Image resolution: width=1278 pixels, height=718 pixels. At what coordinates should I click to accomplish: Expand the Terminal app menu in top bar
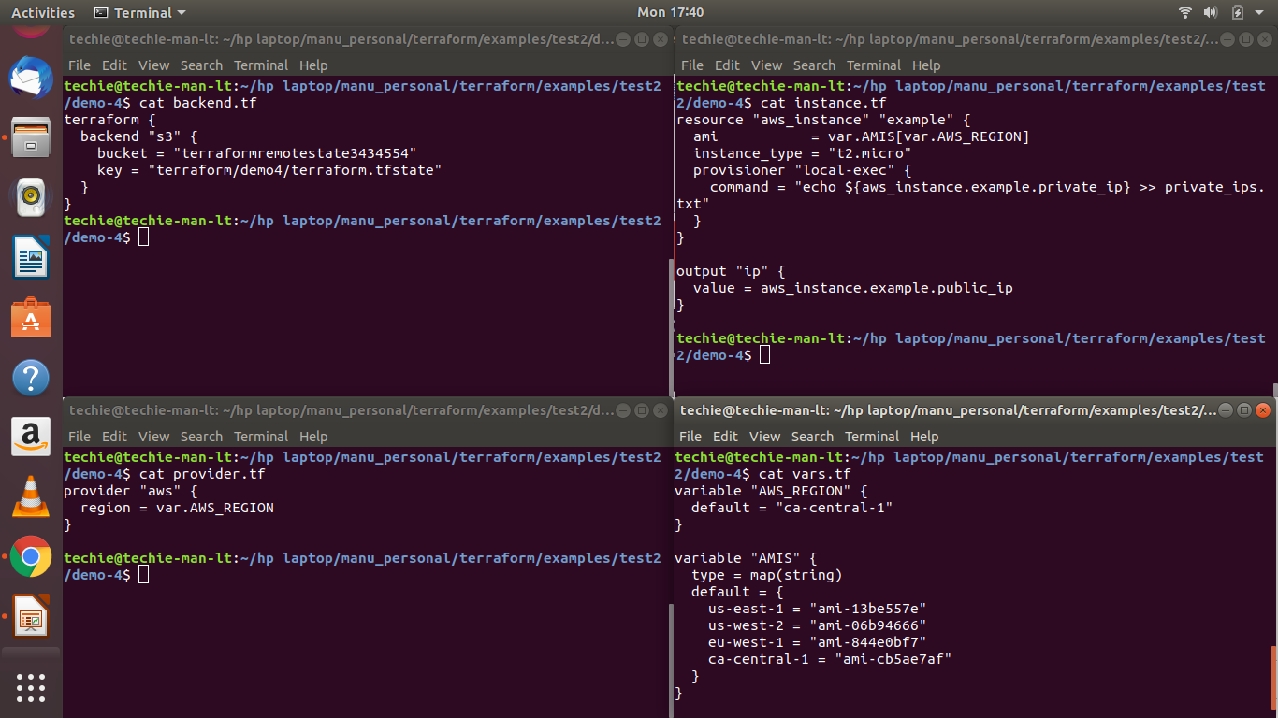click(x=140, y=12)
